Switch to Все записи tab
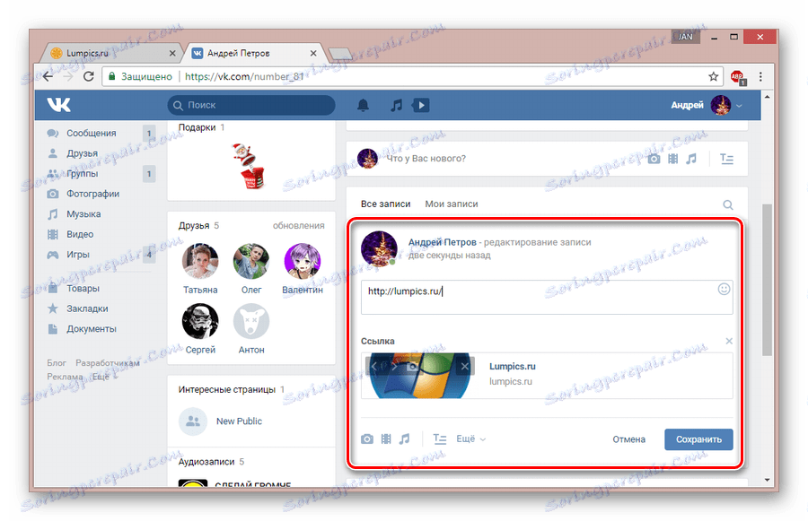This screenshot has width=808, height=521. [385, 204]
